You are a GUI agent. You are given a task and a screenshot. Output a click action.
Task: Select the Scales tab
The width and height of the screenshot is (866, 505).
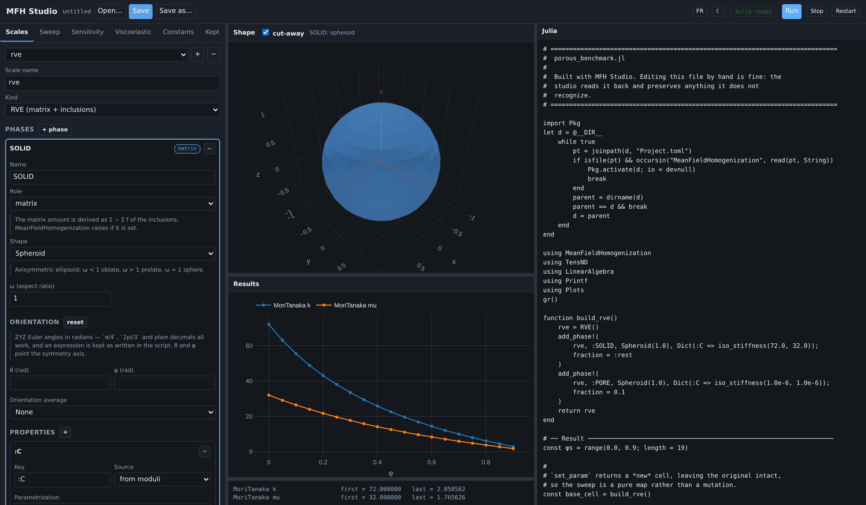pos(17,32)
